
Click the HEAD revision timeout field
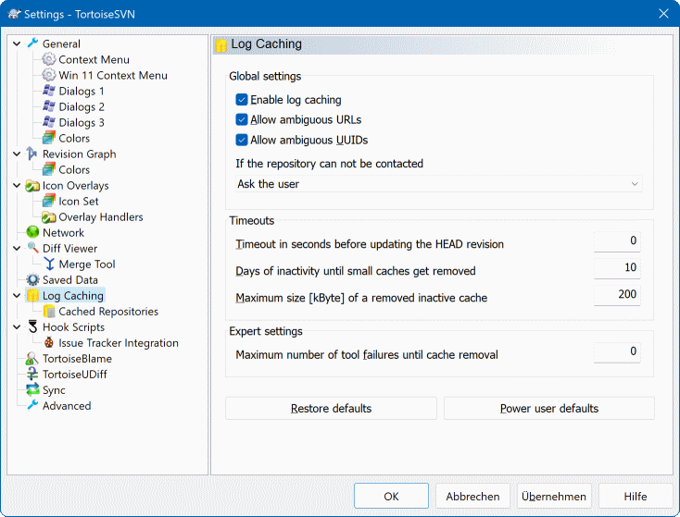tap(617, 241)
